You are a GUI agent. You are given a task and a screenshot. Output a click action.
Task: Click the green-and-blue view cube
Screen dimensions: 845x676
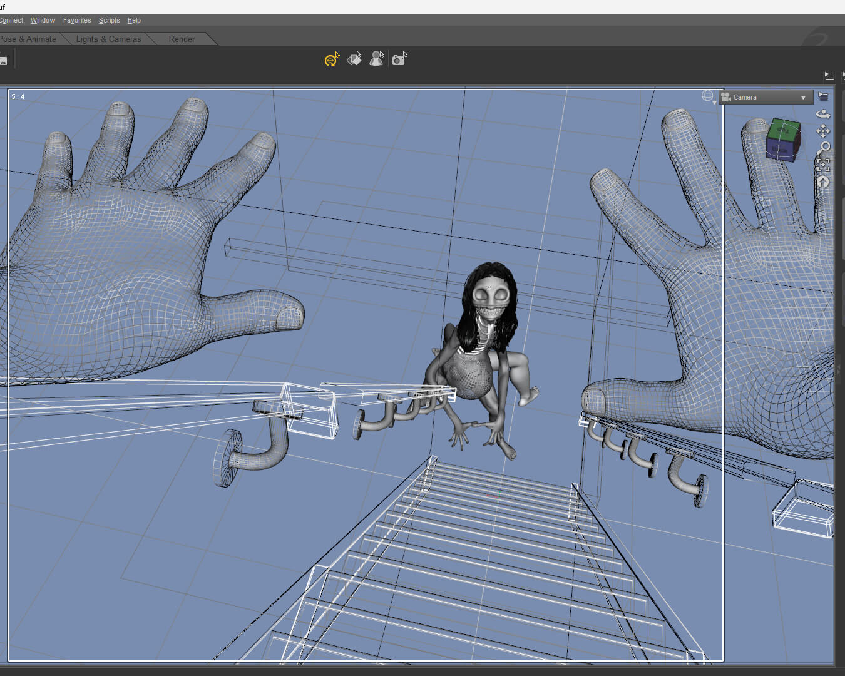pos(784,140)
